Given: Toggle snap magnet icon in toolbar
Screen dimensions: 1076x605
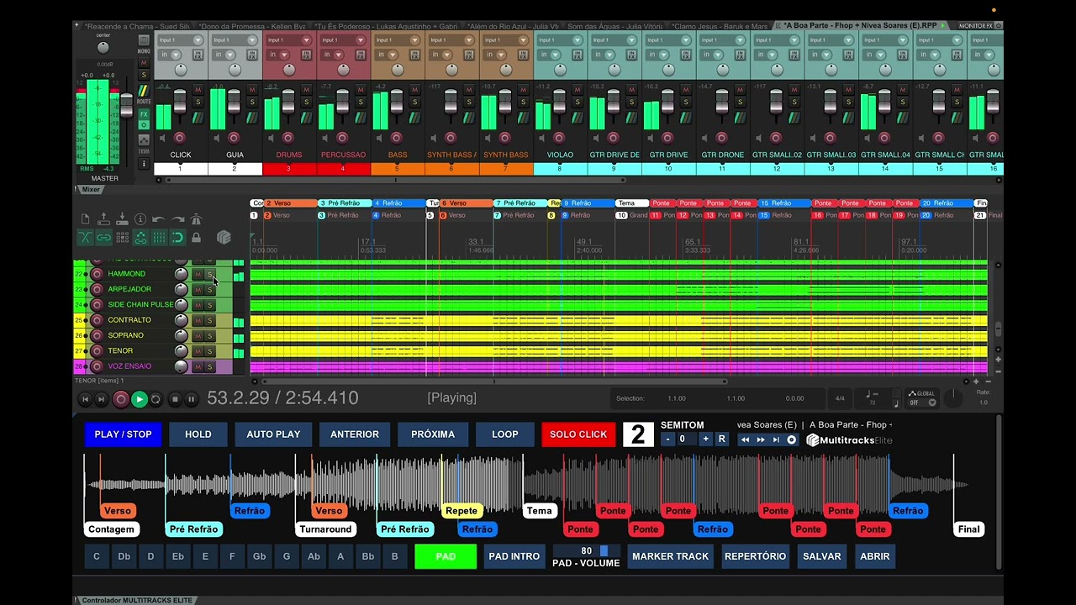Looking at the screenshot, I should pos(177,237).
